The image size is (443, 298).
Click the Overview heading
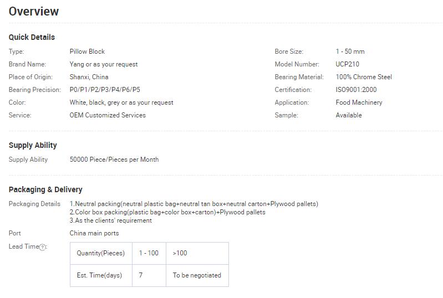click(34, 11)
